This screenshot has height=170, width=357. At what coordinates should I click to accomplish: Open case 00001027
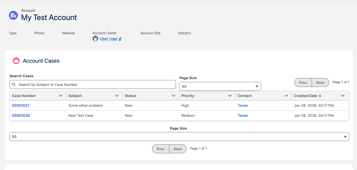pos(21,105)
